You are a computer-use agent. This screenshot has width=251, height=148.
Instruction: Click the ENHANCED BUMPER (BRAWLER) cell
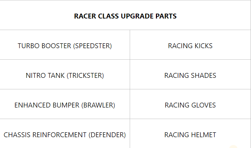[65, 105]
